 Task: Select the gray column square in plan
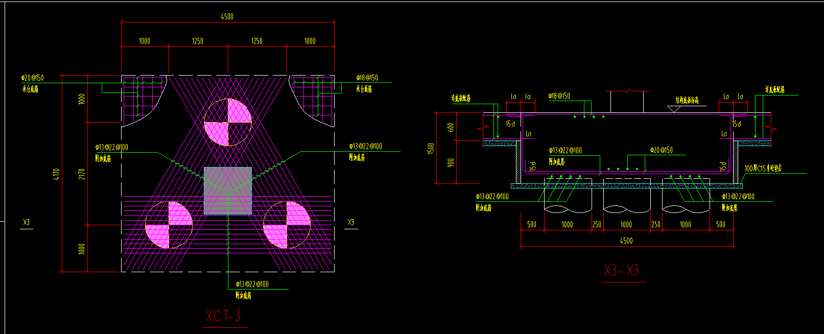click(228, 190)
